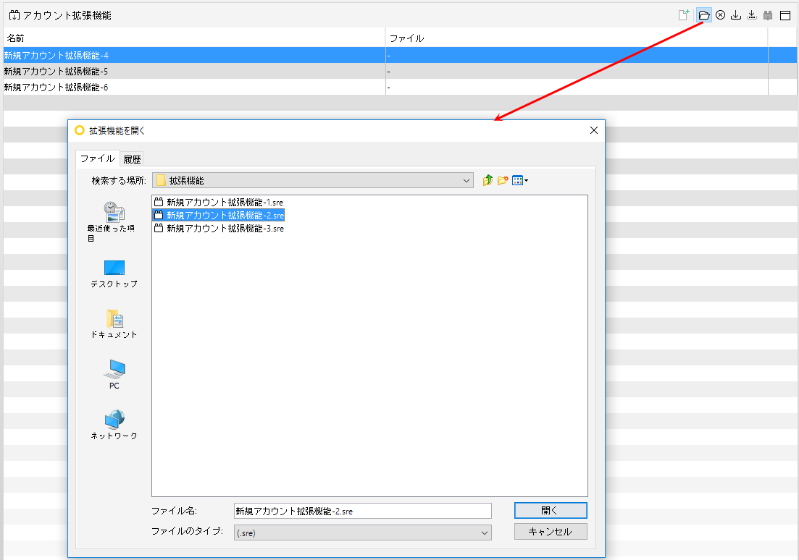The width and height of the screenshot is (799, 560).
Task: Select row 新規アカウント拡張機能-5 in table
Action: point(400,72)
